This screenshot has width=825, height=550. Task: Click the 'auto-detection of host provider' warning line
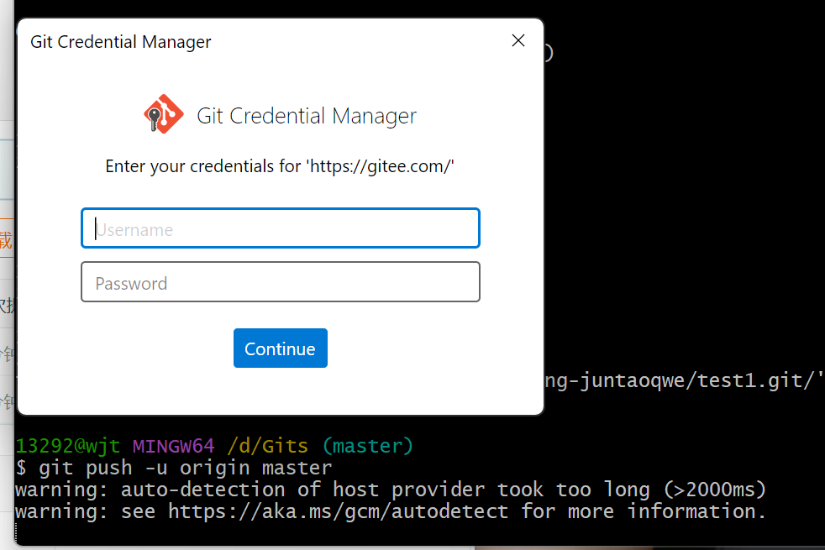391,490
